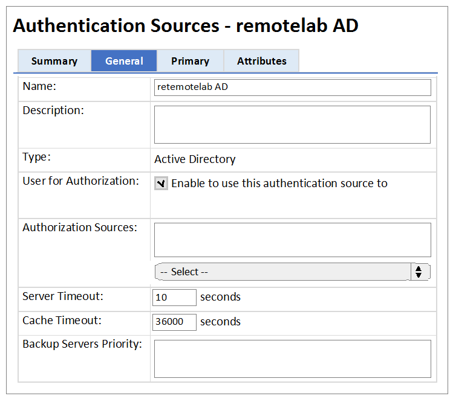453x399 pixels.
Task: Click the Server Timeout field
Action: point(174,298)
